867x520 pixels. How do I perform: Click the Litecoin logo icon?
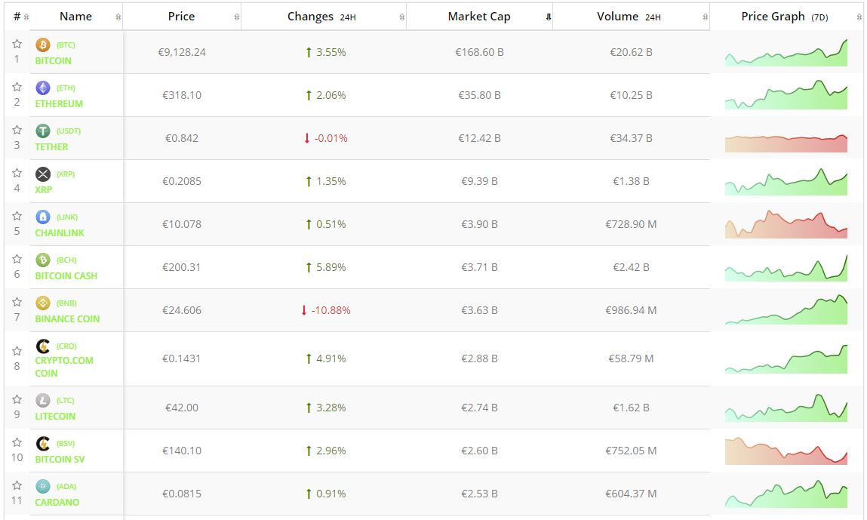[43, 400]
